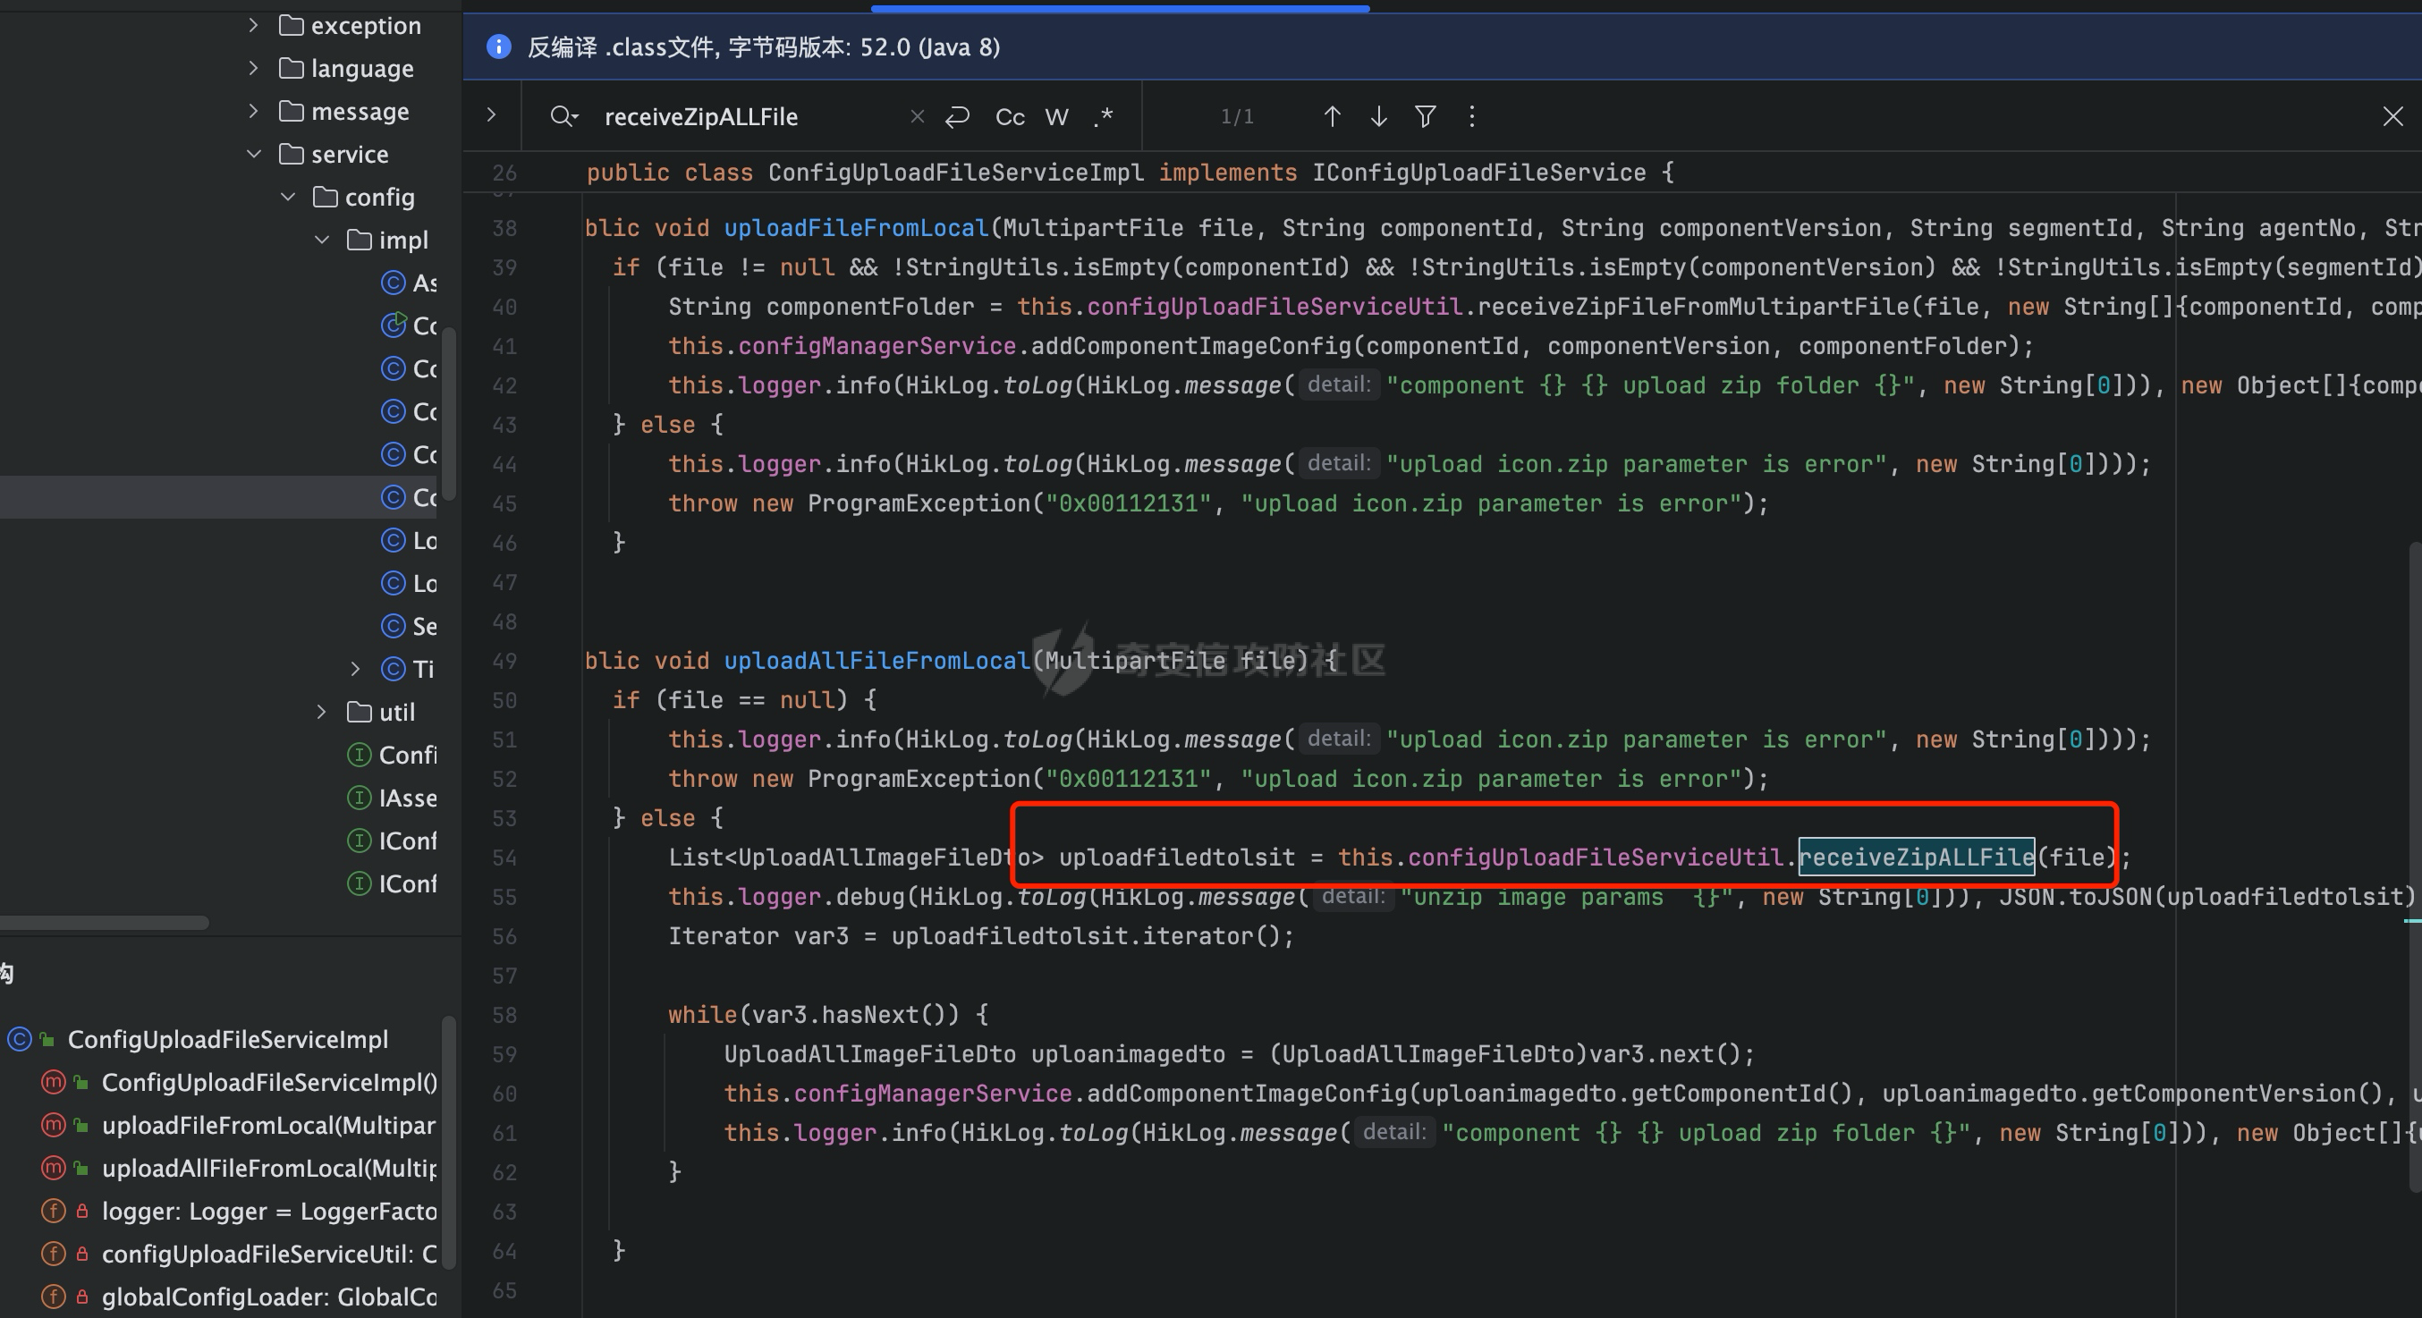The height and width of the screenshot is (1318, 2422).
Task: Click the project tree horizontal scrollbar
Action: tap(105, 923)
